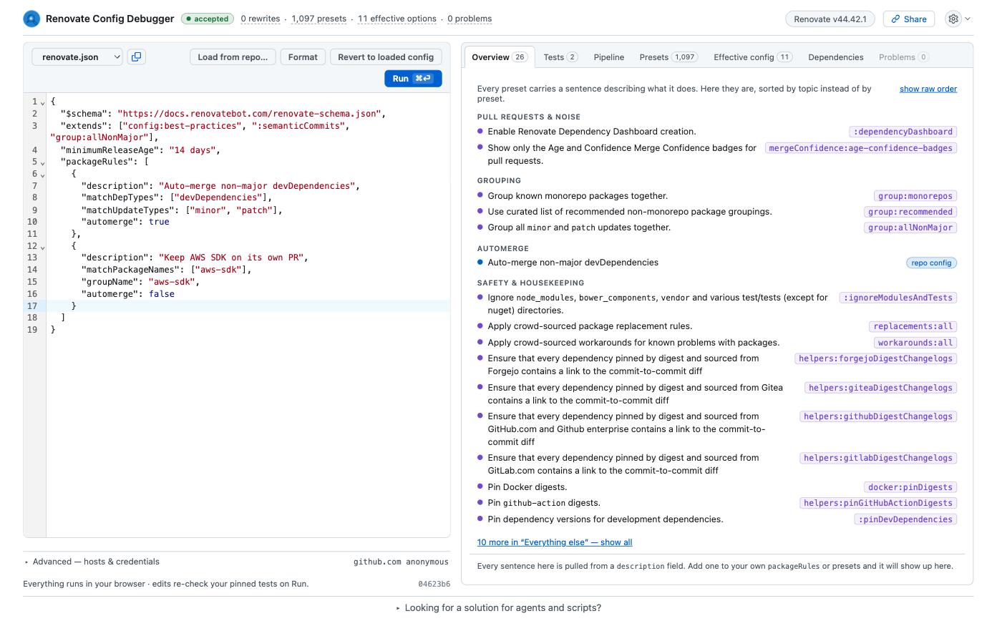Click the workarounds:all preset tag
997x621 pixels.
(915, 343)
